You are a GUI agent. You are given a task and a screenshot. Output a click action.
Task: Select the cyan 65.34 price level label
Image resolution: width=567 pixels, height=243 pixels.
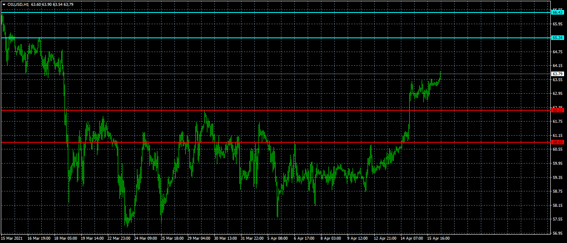click(557, 38)
